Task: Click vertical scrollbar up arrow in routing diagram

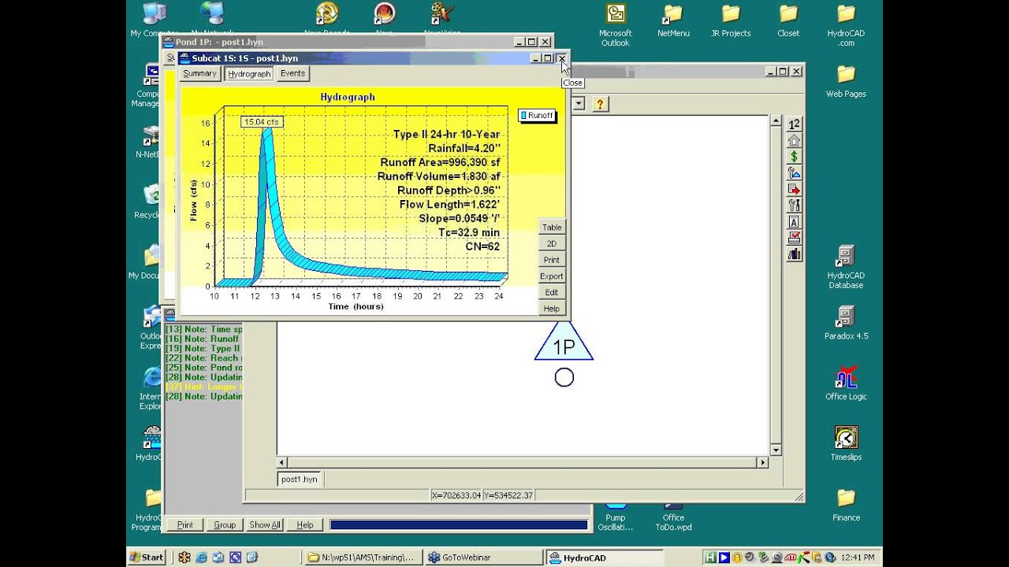Action: [x=776, y=122]
